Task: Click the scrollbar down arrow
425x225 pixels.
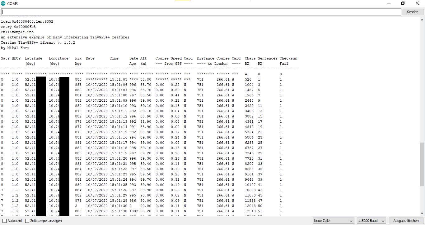Action: click(x=423, y=213)
